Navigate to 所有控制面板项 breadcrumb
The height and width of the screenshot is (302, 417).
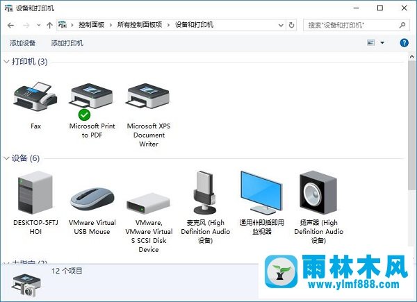[x=140, y=25]
